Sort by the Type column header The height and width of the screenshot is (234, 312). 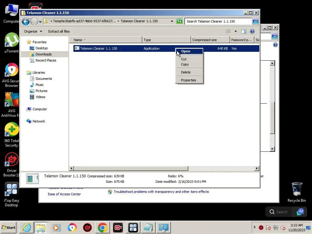(x=166, y=40)
